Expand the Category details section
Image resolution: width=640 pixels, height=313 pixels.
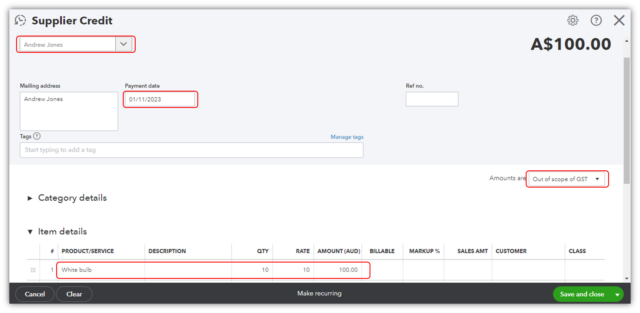coord(30,198)
